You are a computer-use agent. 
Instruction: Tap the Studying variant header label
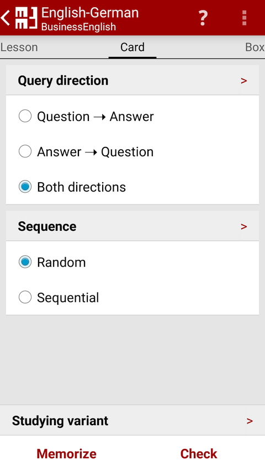coord(60,421)
